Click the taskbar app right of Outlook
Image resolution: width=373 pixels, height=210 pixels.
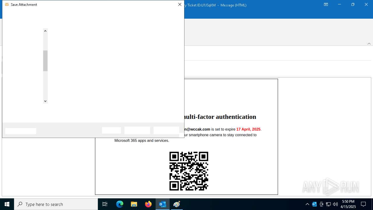[177, 204]
